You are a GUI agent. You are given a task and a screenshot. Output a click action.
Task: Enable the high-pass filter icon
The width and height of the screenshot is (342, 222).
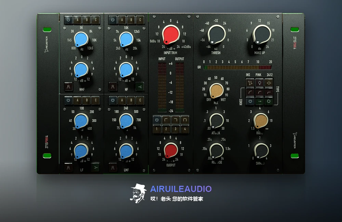point(166,120)
